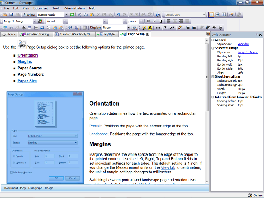This screenshot has height=198, width=264.
Task: Open the Normal paragraph format dropdown
Action: [x=64, y=21]
